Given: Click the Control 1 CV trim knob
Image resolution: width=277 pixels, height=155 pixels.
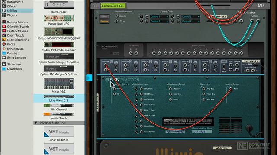Looking at the screenshot, I should (142, 17).
